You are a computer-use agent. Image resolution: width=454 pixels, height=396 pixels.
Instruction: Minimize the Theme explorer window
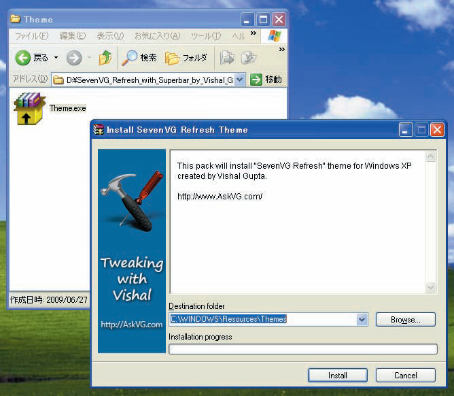[x=247, y=20]
